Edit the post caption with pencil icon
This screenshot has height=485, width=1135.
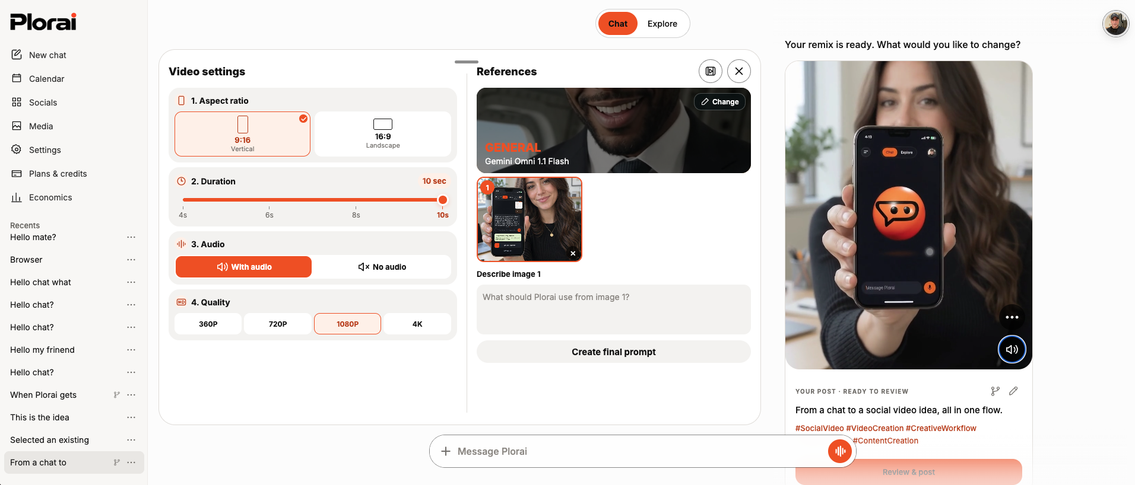pyautogui.click(x=1013, y=391)
